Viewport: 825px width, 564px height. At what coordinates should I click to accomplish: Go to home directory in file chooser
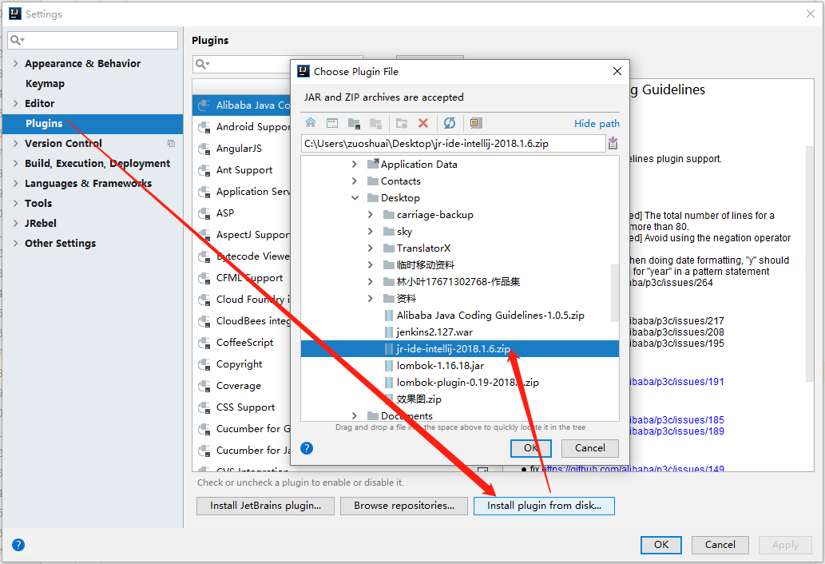tap(311, 123)
